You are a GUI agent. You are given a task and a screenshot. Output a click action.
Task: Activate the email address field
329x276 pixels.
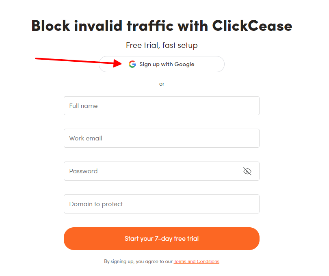[162, 138]
